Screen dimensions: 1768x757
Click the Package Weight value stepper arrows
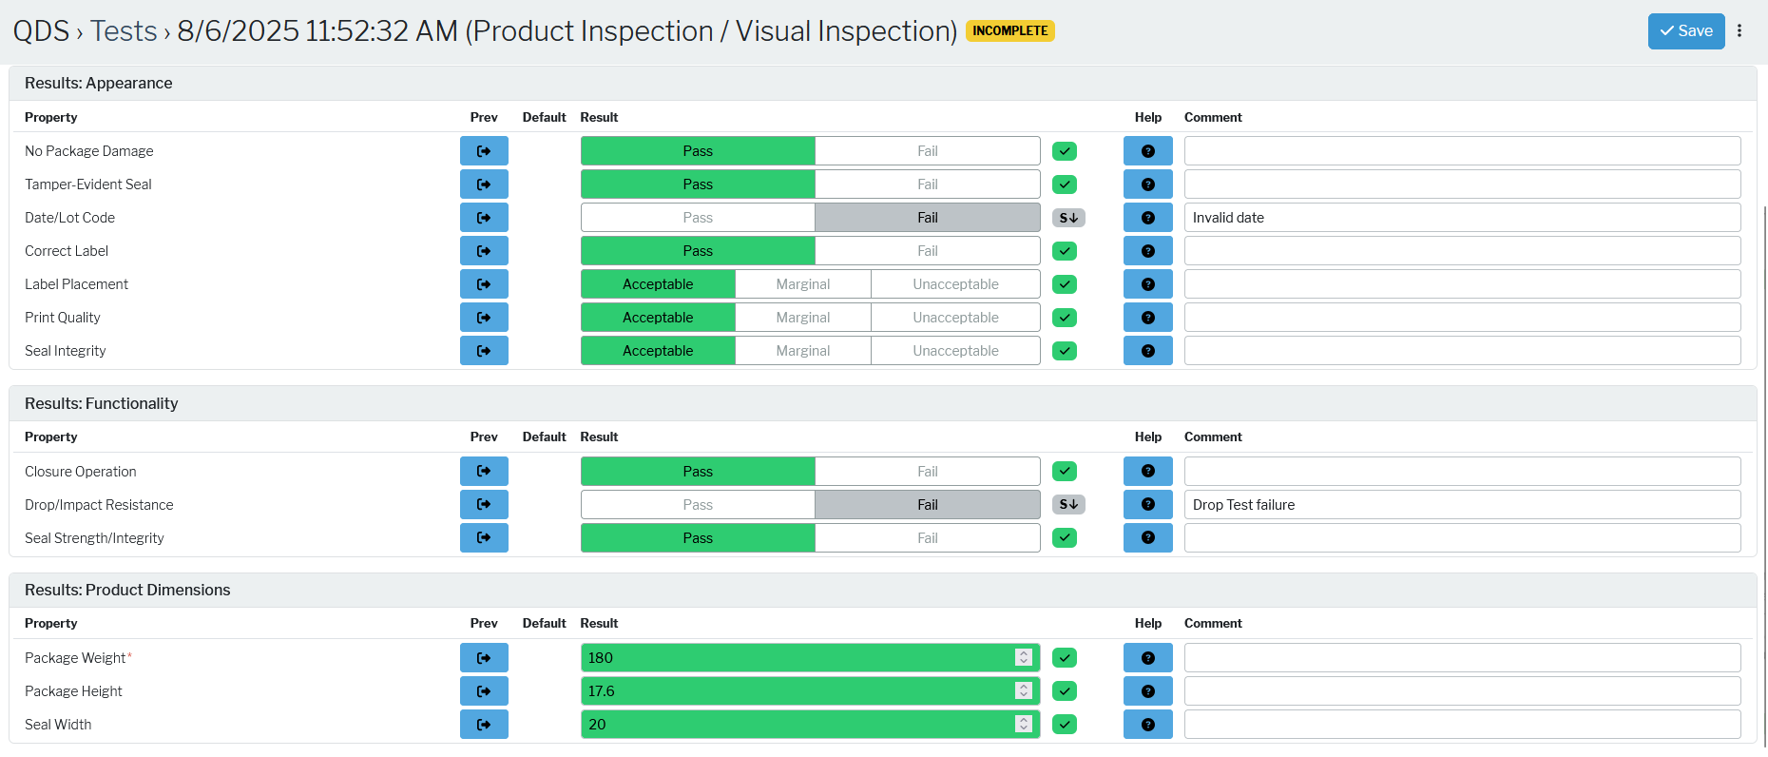(1024, 658)
